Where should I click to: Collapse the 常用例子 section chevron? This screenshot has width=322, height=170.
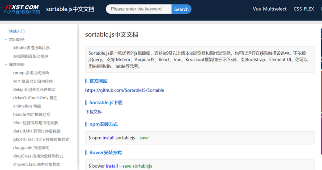pos(6,40)
